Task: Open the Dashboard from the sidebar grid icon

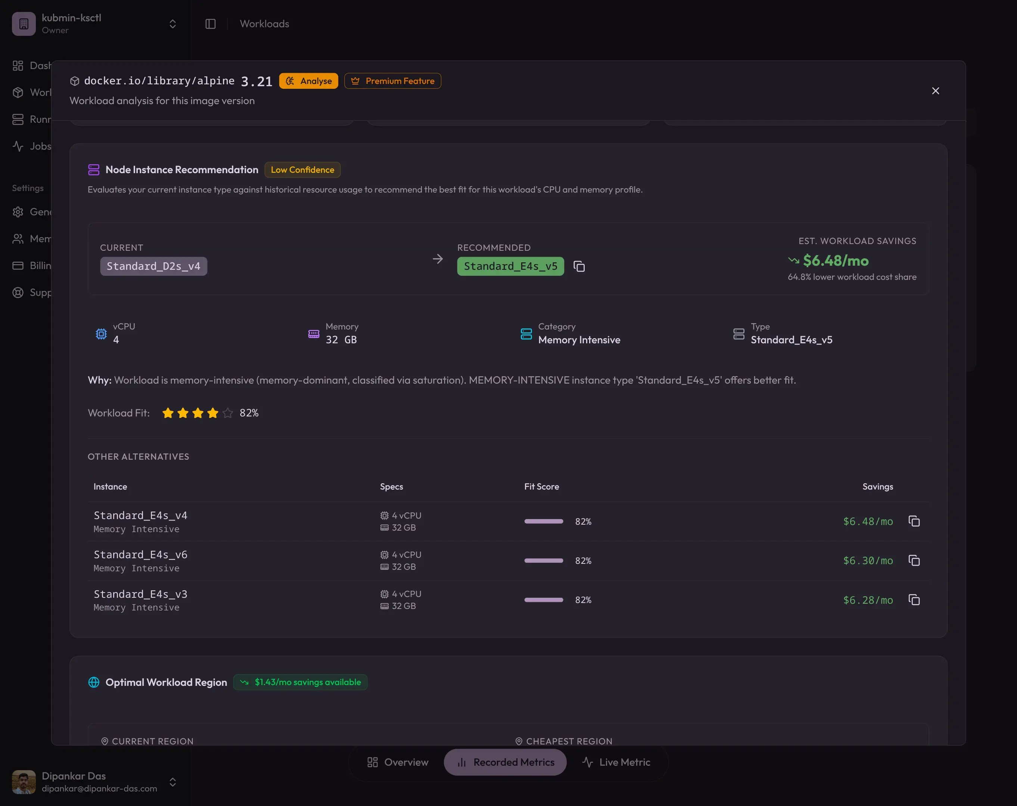Action: 18,66
